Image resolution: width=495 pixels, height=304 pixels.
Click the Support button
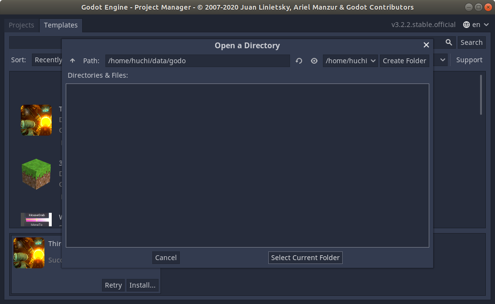469,60
